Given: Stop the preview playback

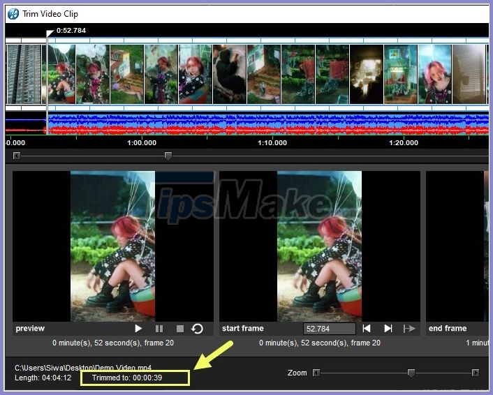Looking at the screenshot, I should (180, 329).
